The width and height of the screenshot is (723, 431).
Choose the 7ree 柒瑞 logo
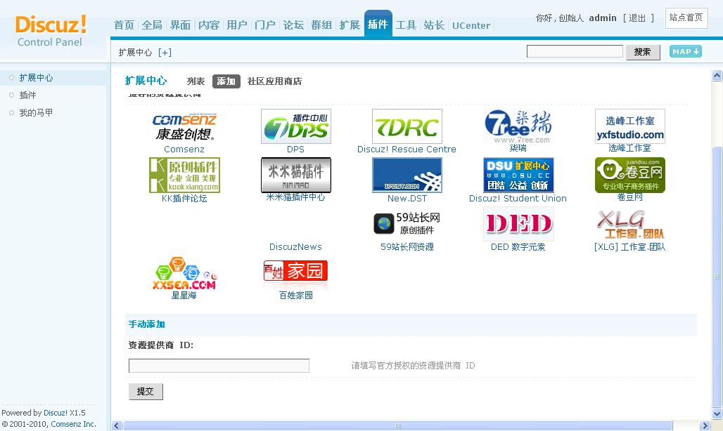tap(518, 126)
